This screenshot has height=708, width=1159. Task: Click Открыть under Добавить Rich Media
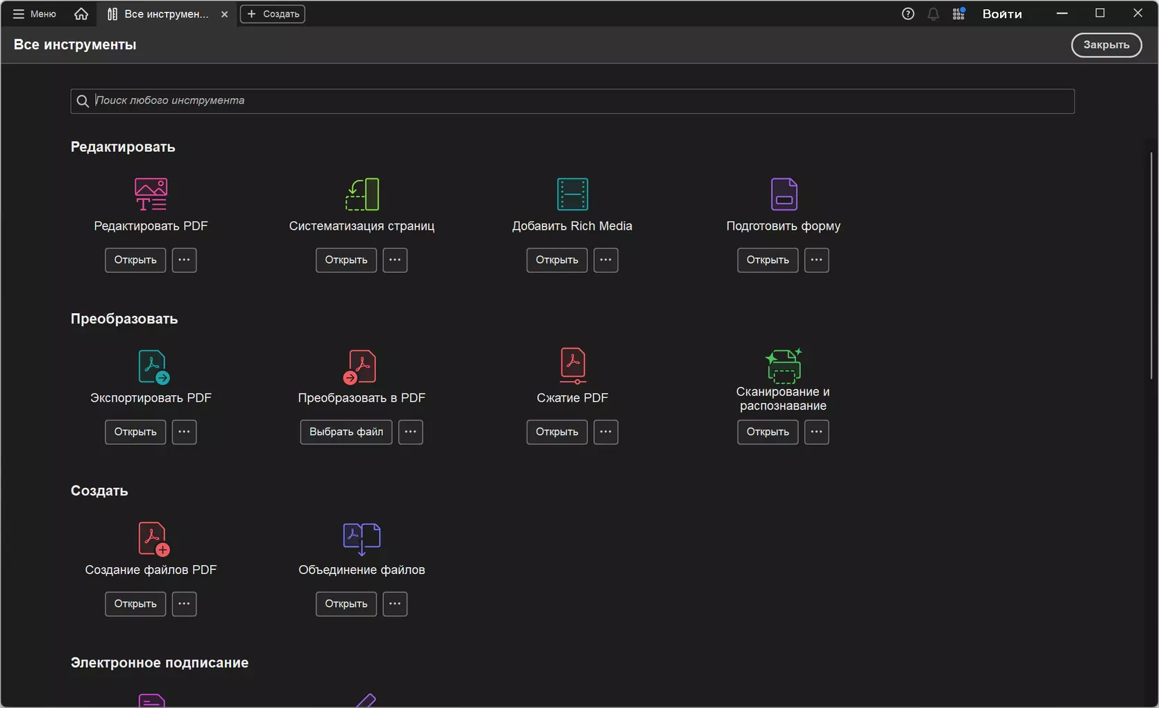click(x=557, y=260)
